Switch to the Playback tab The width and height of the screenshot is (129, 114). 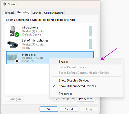(x=9, y=13)
